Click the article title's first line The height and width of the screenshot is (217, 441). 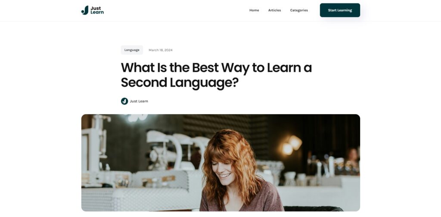216,67
